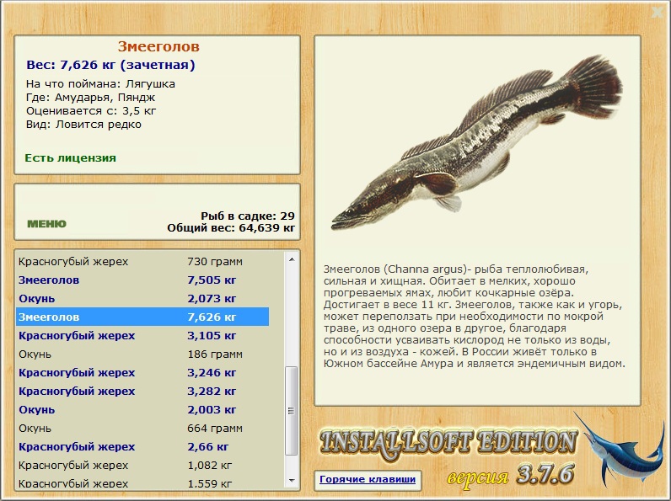Click the list scrollbar up arrow
671x501 pixels.
pos(292,259)
